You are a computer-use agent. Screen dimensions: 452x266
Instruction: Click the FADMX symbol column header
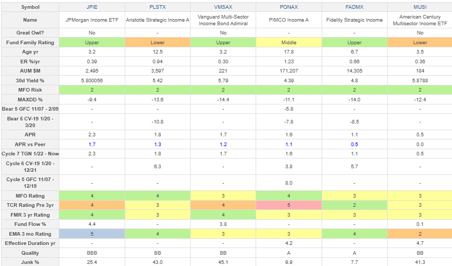pyautogui.click(x=354, y=7)
